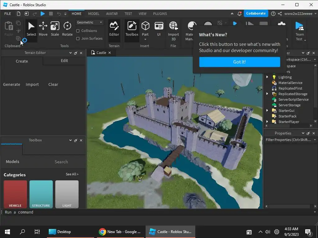Open Chrome New Tab in the taskbar
Image resolution: width=318 pixels, height=238 pixels.
click(x=120, y=232)
